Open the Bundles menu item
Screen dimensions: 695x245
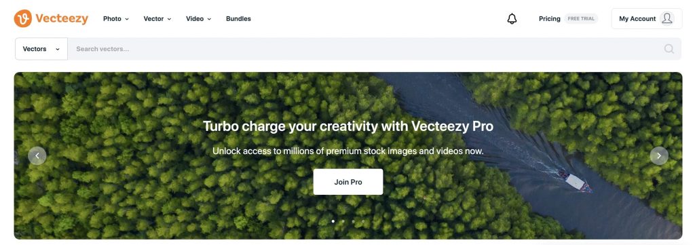point(238,18)
